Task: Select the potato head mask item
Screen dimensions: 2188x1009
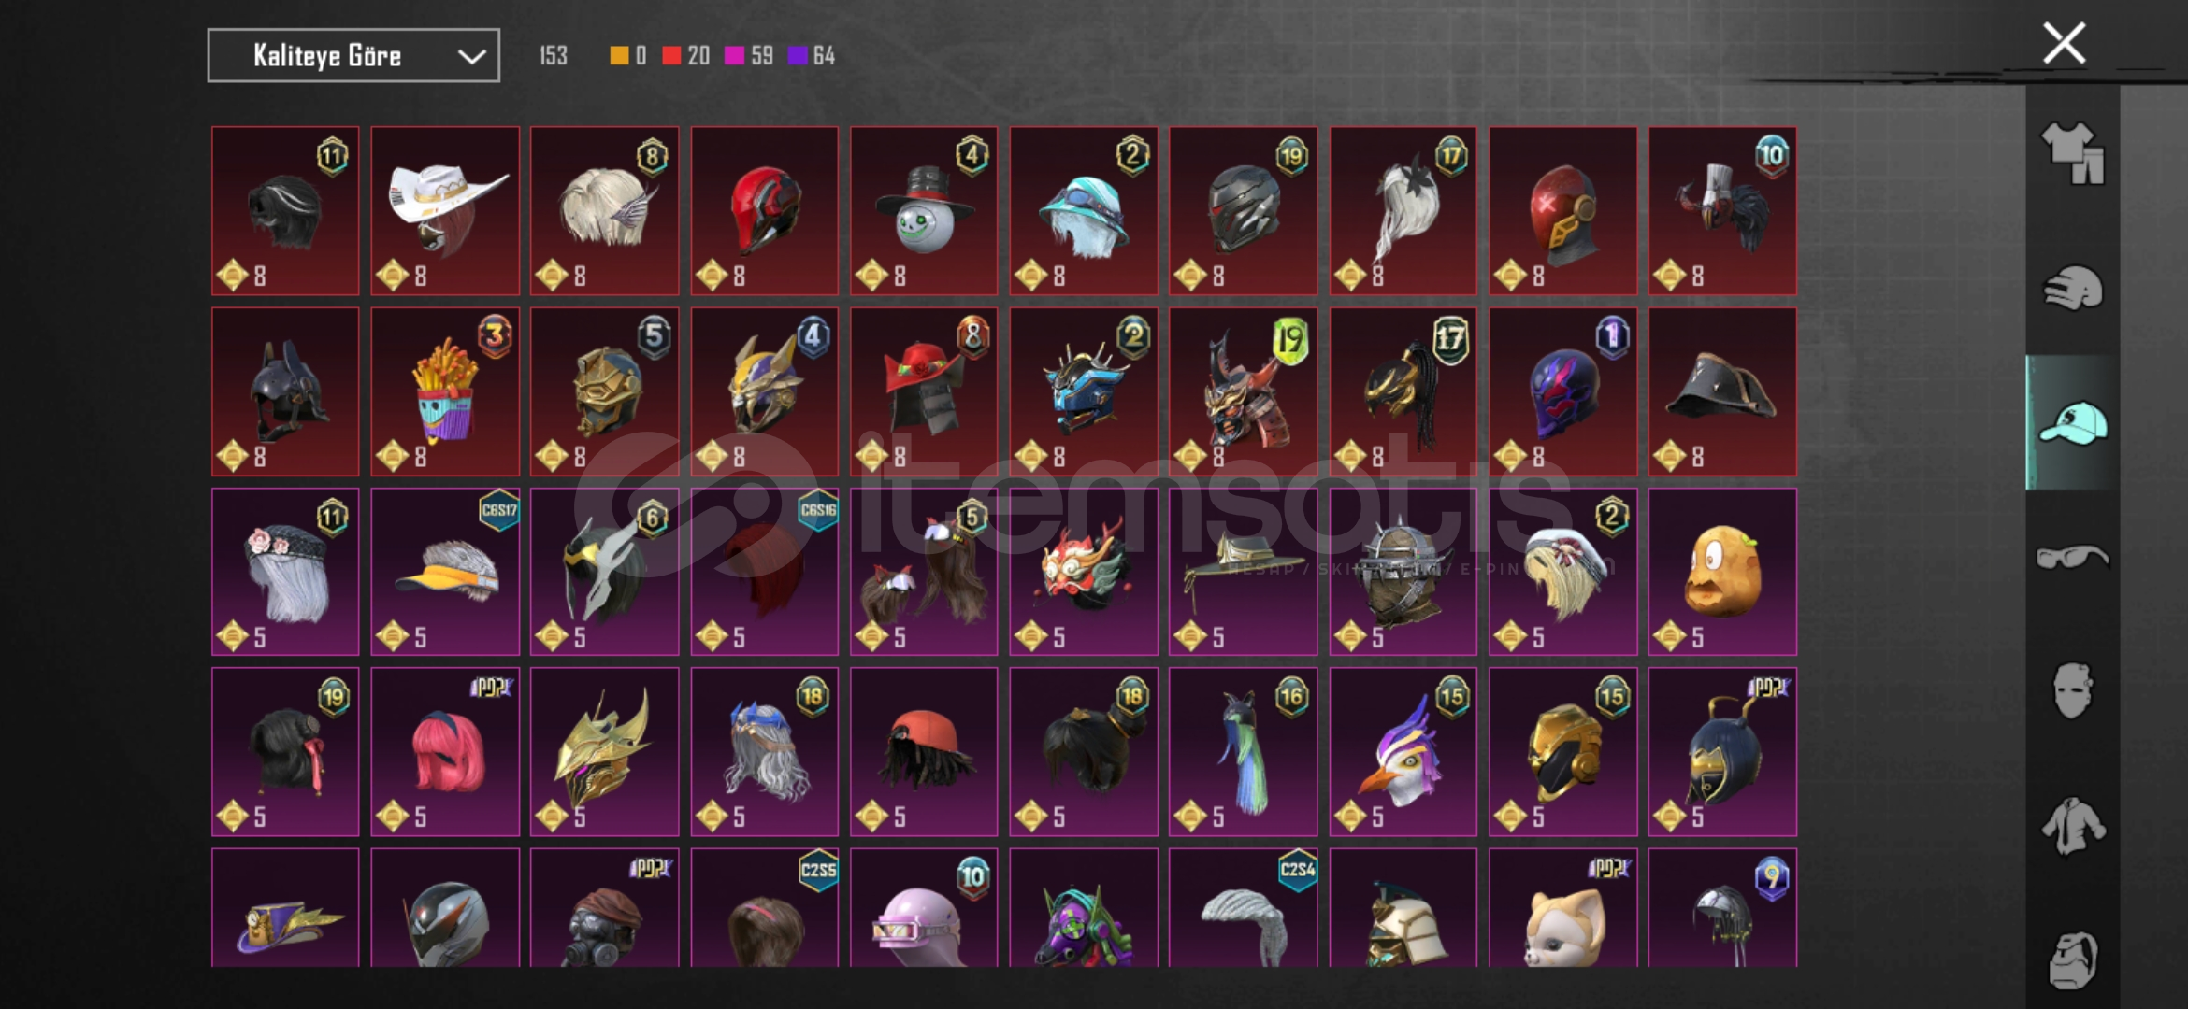Action: pos(1722,572)
